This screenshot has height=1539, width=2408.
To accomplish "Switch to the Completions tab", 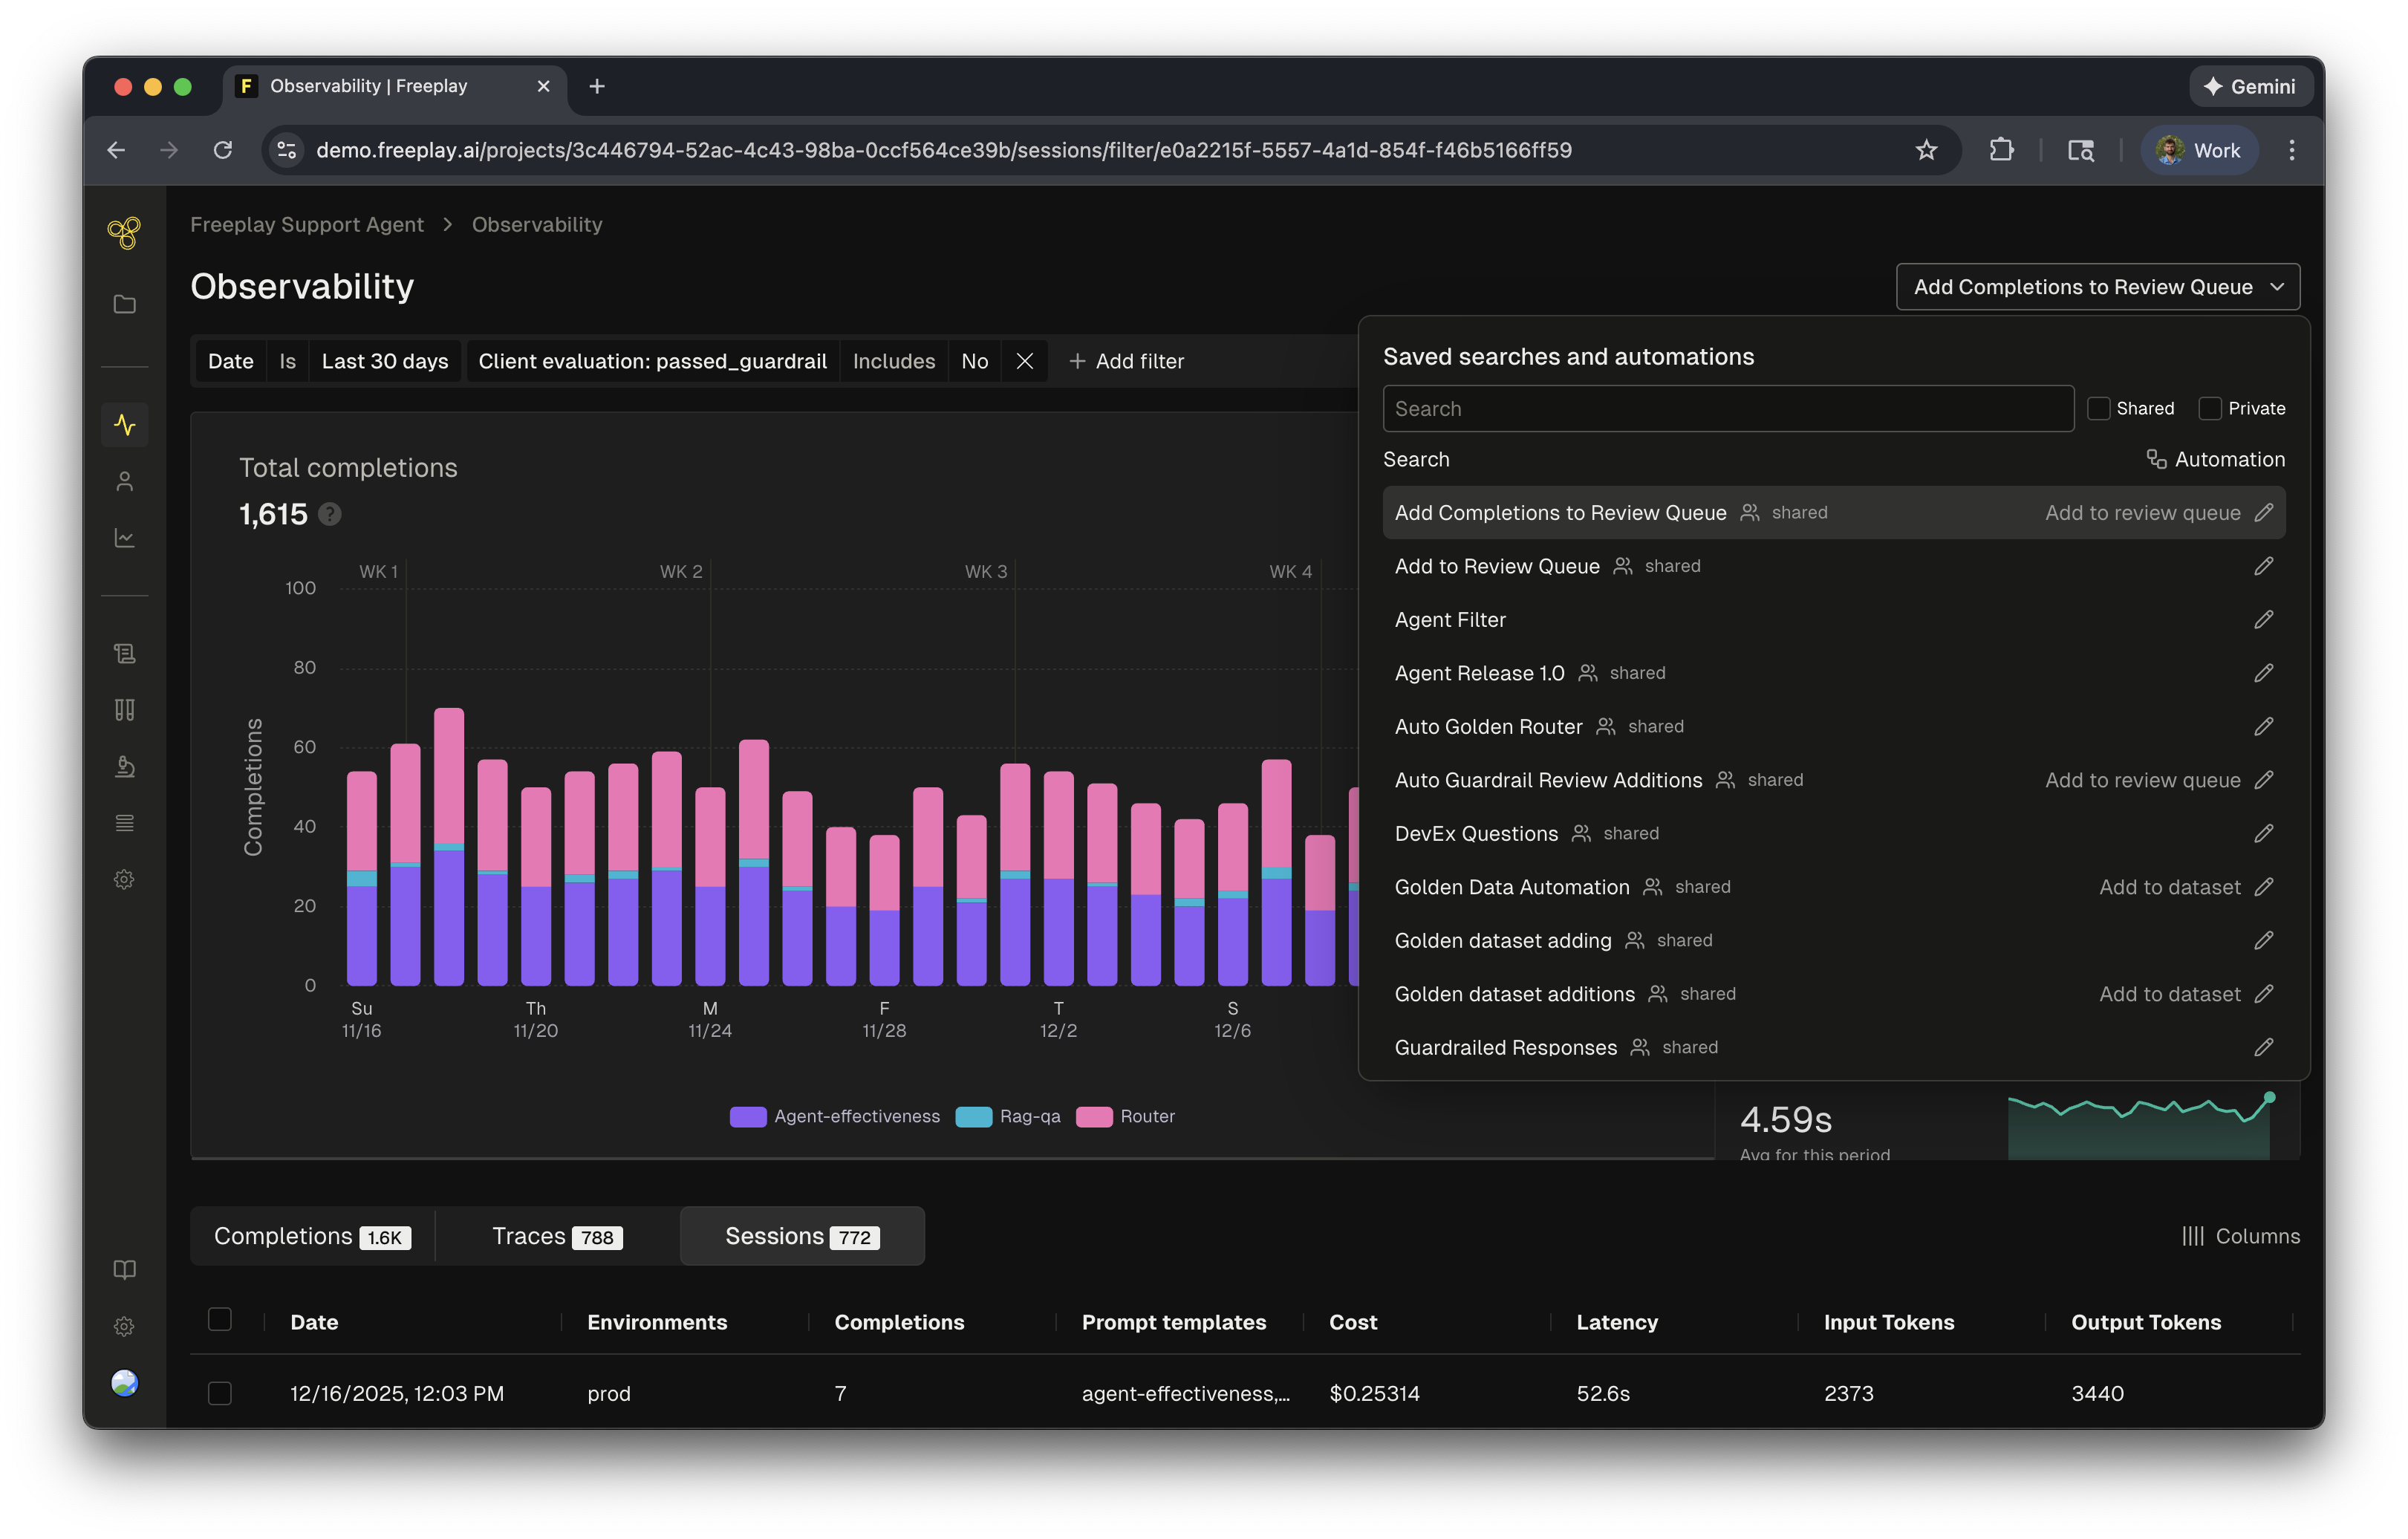I will (311, 1237).
